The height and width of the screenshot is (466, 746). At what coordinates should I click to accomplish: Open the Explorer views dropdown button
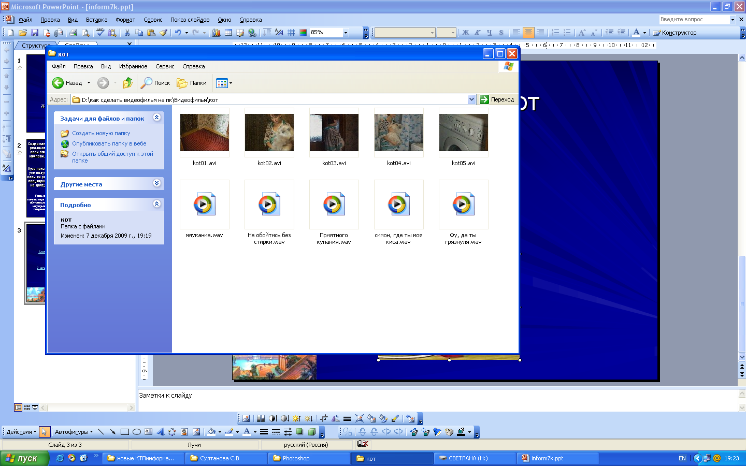[224, 83]
